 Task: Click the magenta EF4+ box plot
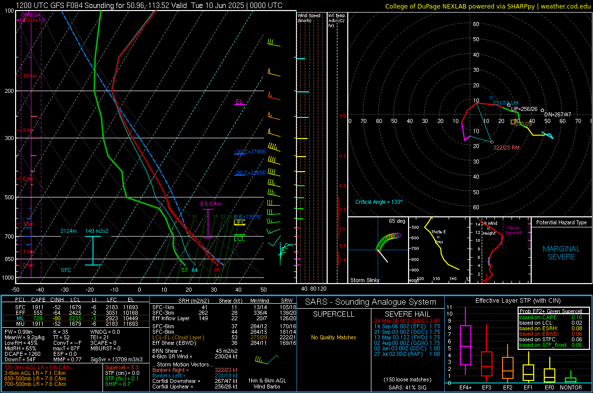point(465,341)
